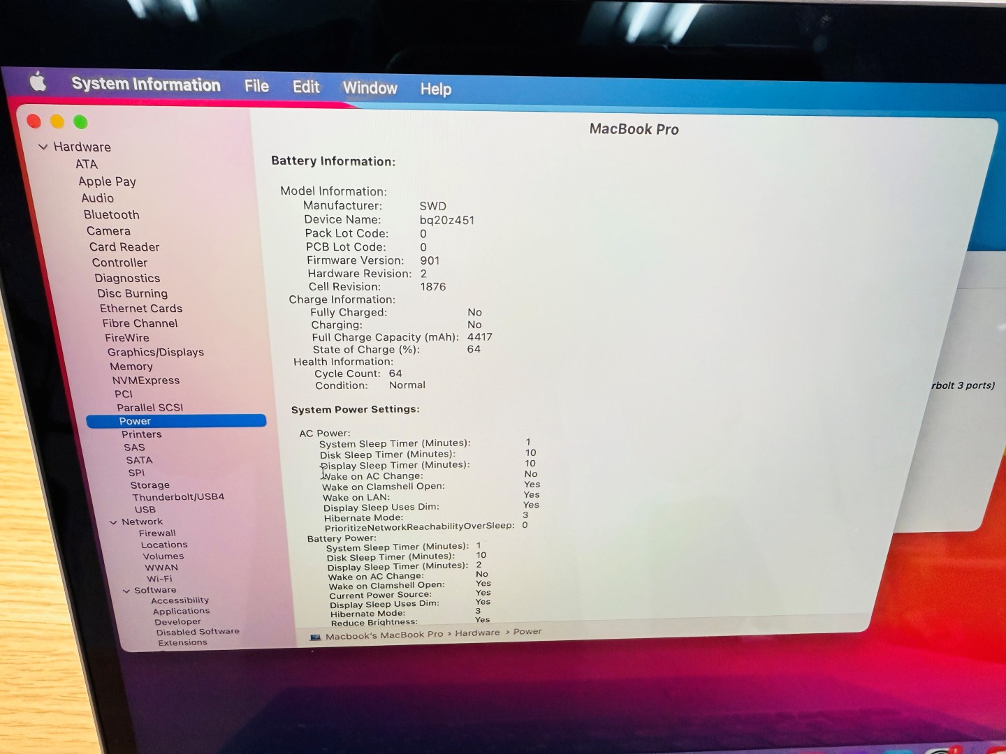Select Extensions under Software
This screenshot has width=1006, height=754.
[x=182, y=643]
